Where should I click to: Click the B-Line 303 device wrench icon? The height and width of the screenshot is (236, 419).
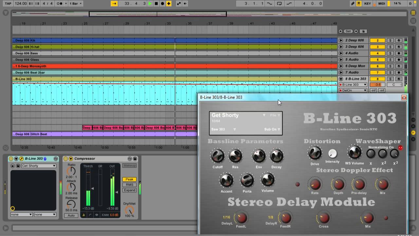(22, 159)
